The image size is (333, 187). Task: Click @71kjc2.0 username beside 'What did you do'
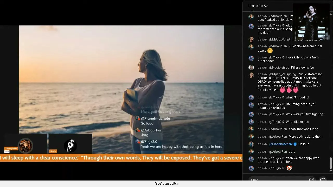(277, 122)
